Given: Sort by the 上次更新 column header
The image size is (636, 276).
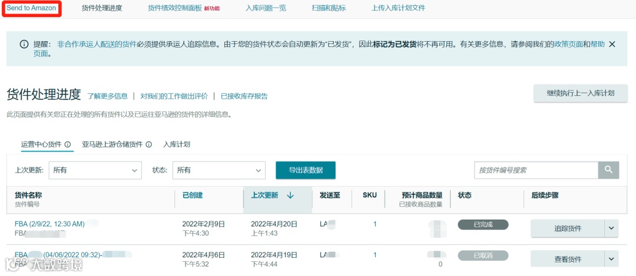Looking at the screenshot, I should tap(264, 195).
